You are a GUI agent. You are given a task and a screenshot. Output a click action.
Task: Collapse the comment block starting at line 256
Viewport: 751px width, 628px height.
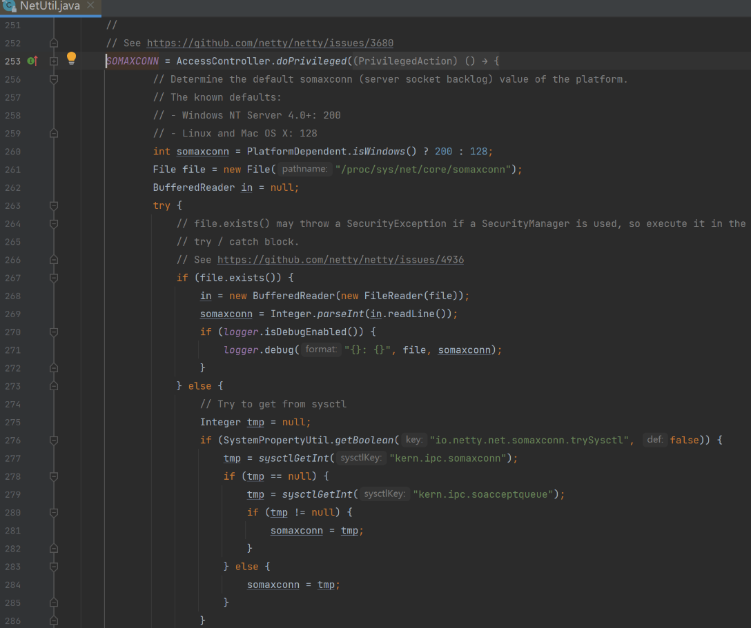pyautogui.click(x=54, y=79)
